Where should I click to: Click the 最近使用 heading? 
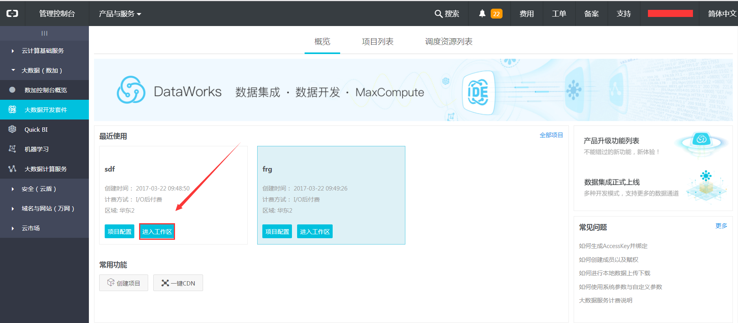coord(113,136)
